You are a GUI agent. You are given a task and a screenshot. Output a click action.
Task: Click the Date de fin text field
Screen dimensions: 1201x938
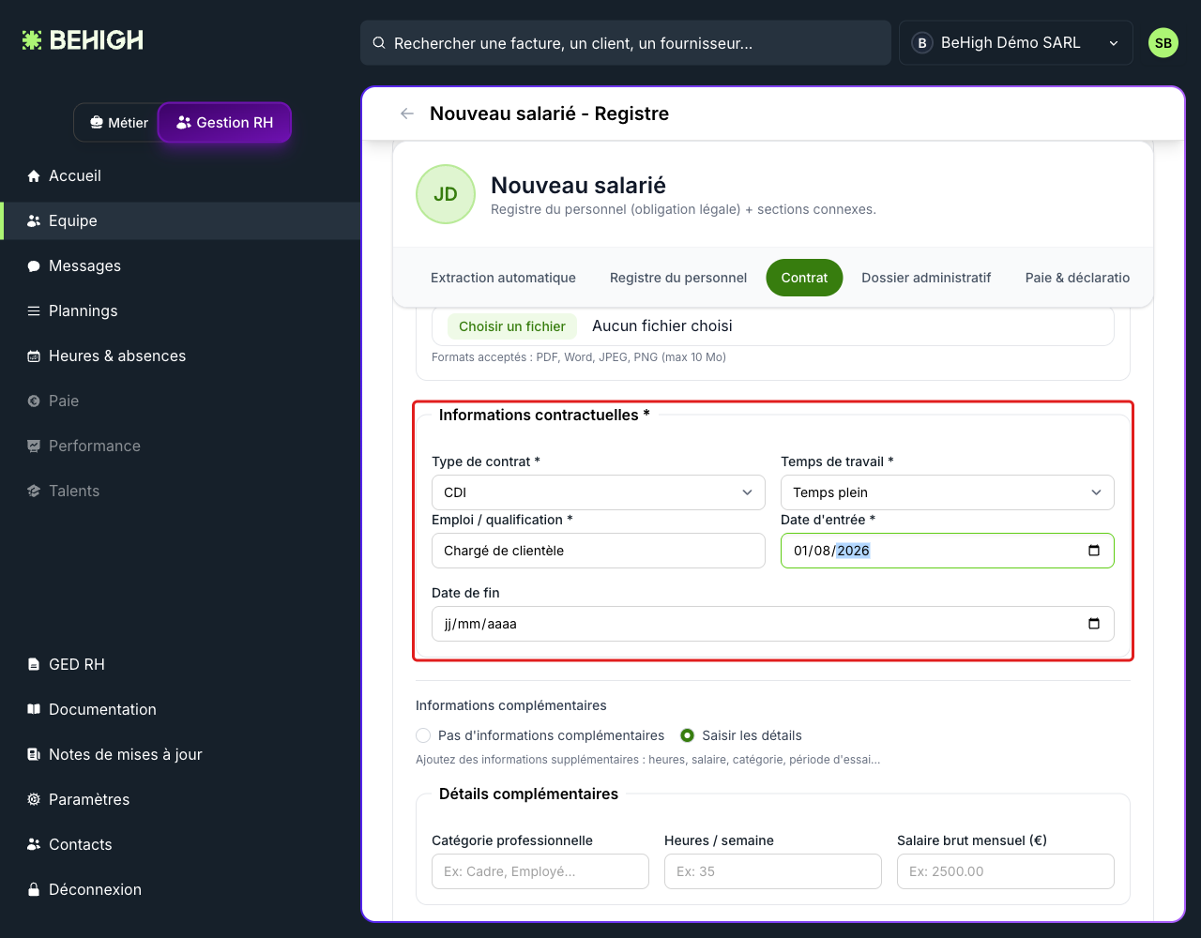pos(773,624)
